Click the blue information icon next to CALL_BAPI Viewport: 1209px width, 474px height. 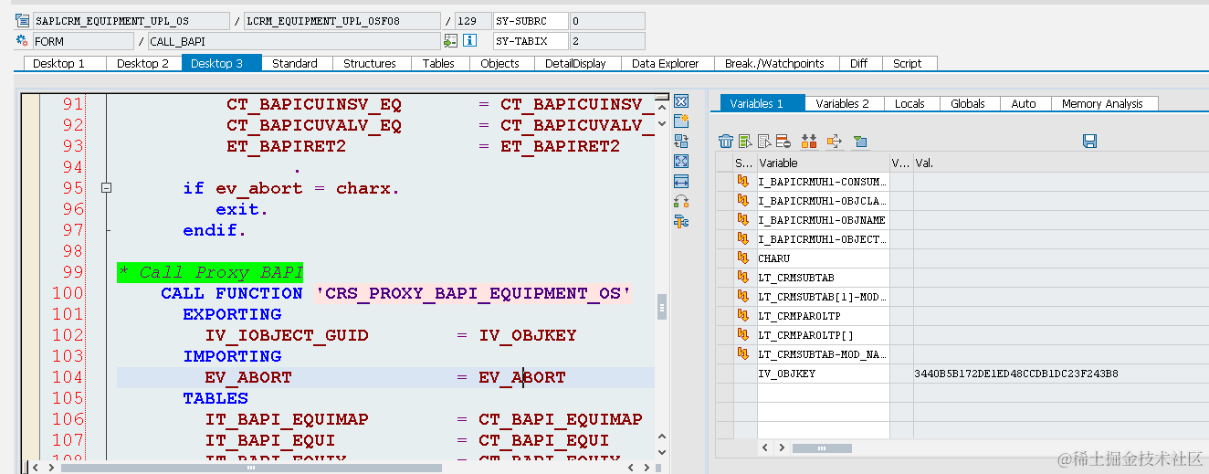coord(469,41)
